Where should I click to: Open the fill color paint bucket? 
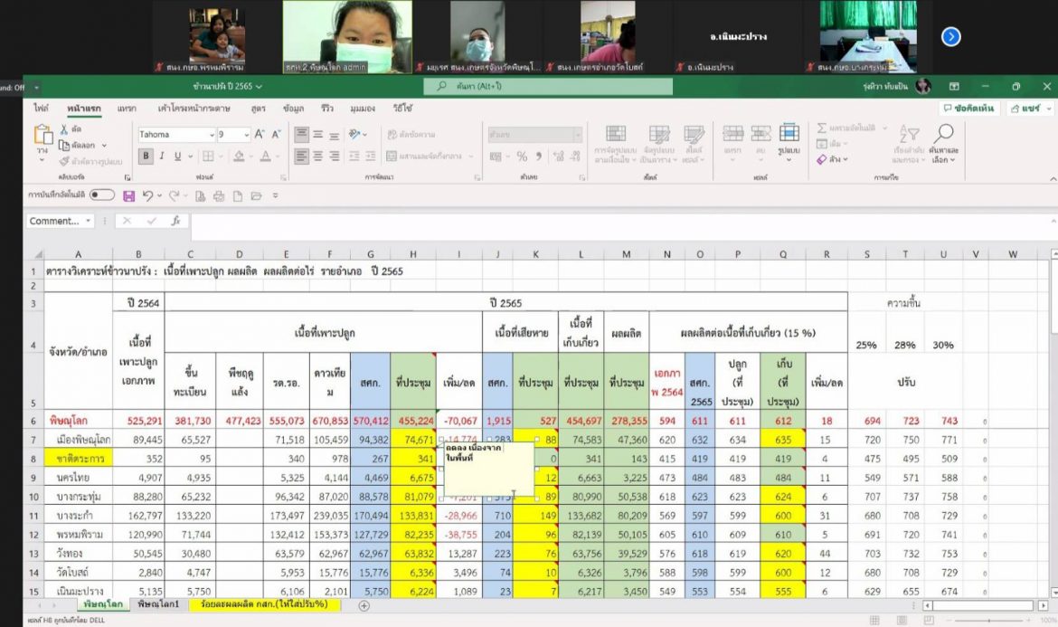click(241, 156)
